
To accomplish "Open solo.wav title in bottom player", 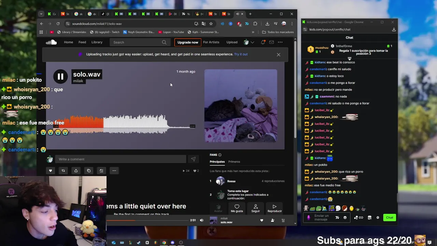I will coord(226,222).
